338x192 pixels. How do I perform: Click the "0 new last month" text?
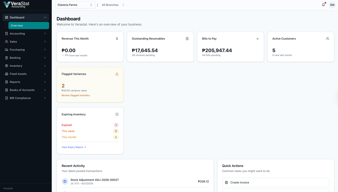282,55
